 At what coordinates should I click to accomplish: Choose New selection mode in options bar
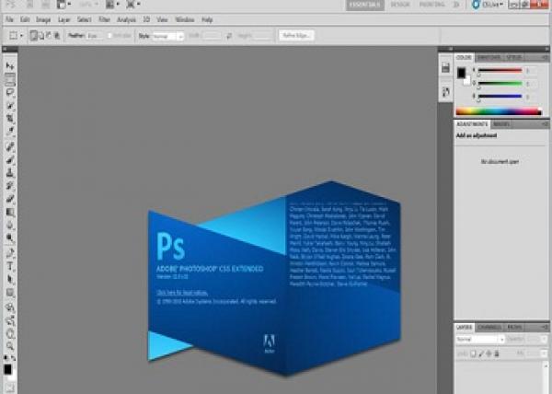tap(34, 36)
